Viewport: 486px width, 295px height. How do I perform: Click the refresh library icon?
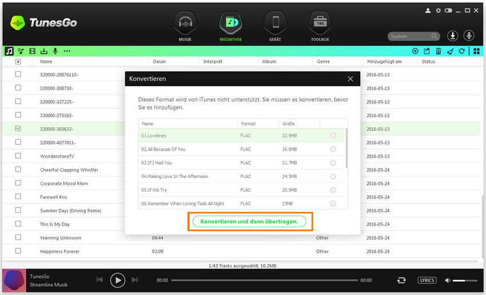click(461, 51)
